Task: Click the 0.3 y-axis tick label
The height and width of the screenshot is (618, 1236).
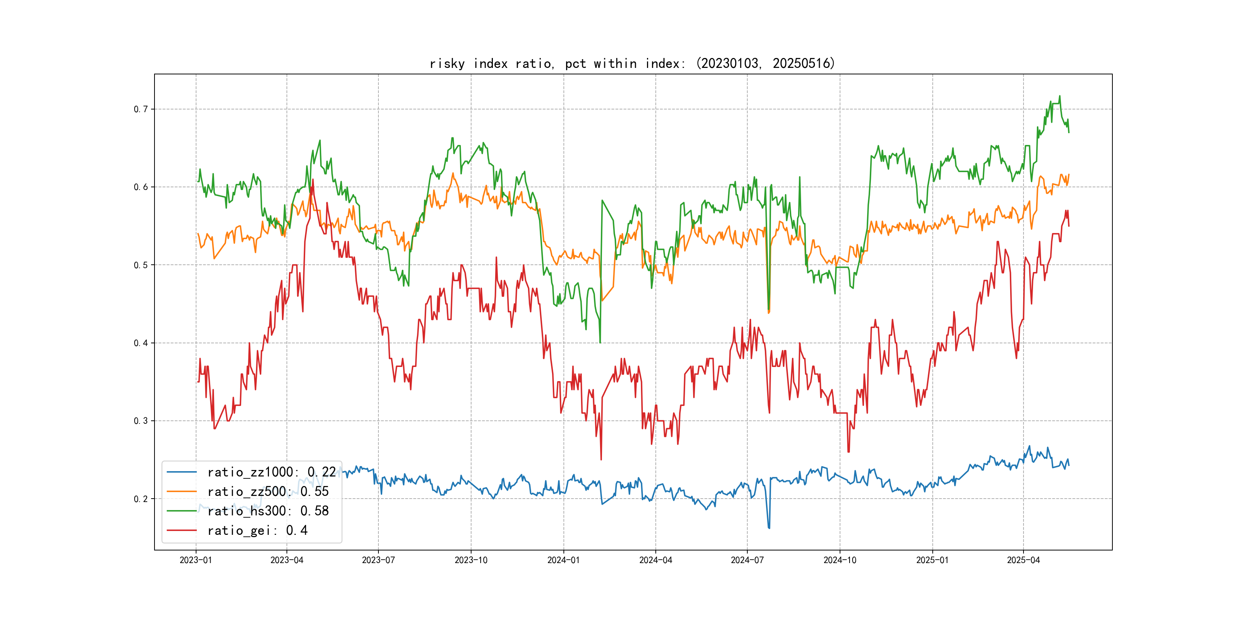Action: pyautogui.click(x=141, y=421)
